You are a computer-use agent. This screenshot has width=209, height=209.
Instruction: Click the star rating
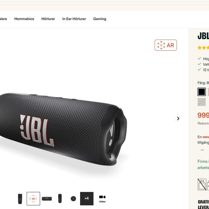[x=203, y=48]
